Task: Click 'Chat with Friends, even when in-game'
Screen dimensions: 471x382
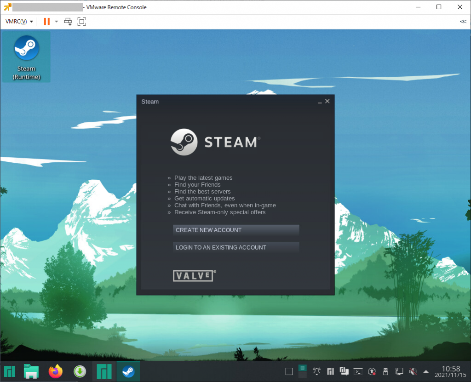Action: pyautogui.click(x=225, y=205)
